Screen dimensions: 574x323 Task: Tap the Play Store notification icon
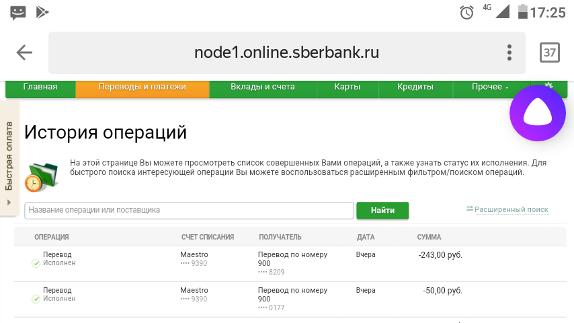point(42,13)
